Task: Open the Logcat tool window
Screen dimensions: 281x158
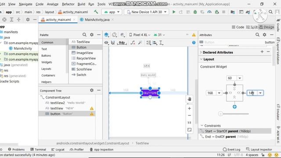Action: pos(58,149)
